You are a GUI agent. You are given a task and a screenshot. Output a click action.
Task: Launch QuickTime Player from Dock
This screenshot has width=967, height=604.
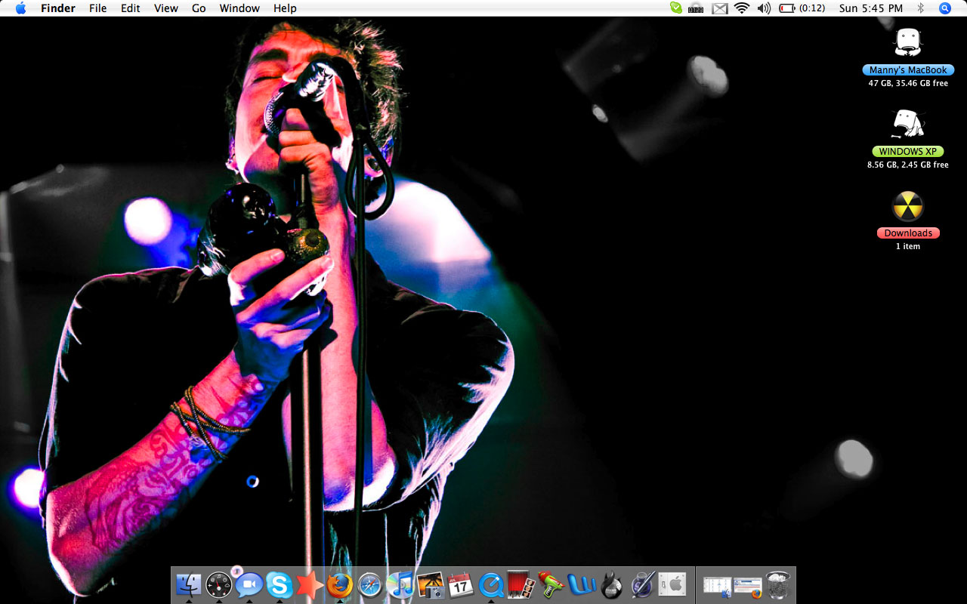click(x=491, y=584)
